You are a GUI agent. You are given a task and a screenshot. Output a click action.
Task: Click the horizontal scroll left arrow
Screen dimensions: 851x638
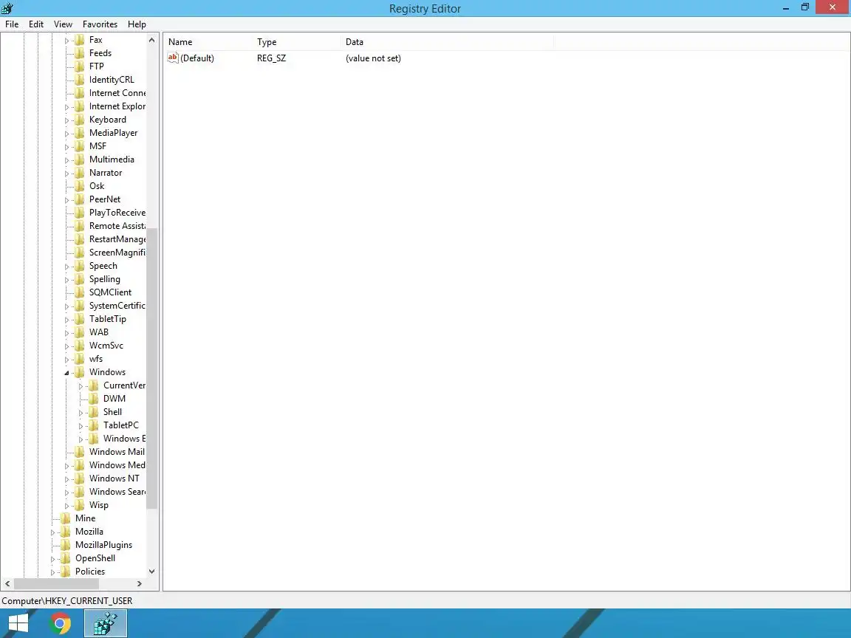pyautogui.click(x=7, y=584)
